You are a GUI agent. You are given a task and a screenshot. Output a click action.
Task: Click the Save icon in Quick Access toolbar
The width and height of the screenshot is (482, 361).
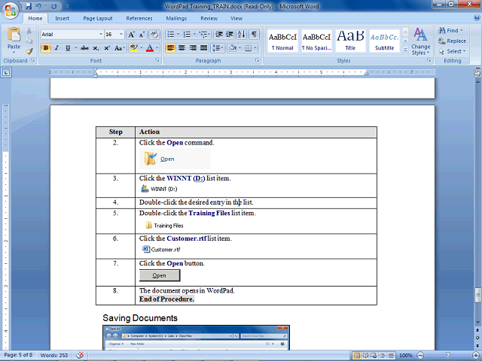pos(29,6)
